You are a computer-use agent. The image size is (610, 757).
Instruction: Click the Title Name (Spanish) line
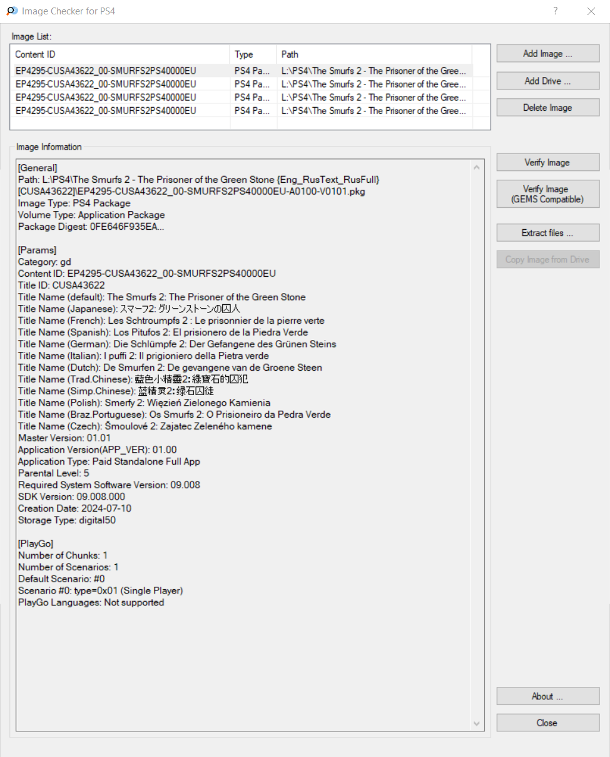(x=163, y=332)
